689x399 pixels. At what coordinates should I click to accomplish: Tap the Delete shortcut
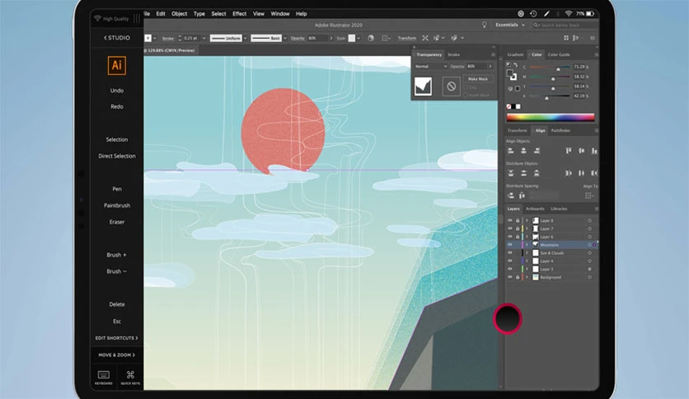(117, 304)
